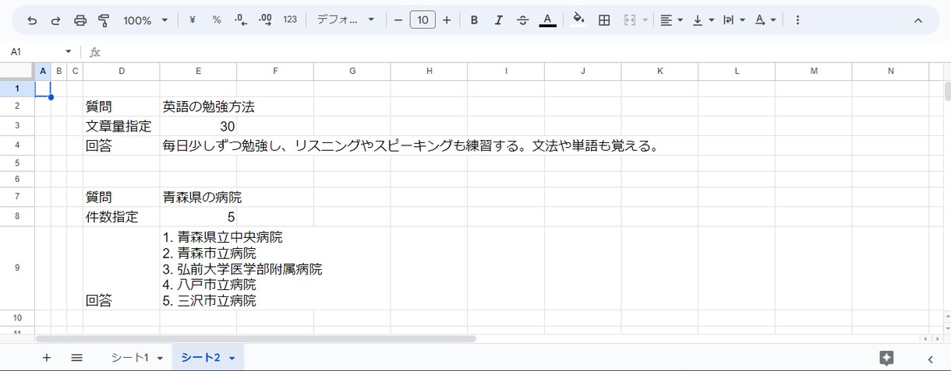Click the merge cells icon
This screenshot has height=371, width=951.
coord(630,20)
